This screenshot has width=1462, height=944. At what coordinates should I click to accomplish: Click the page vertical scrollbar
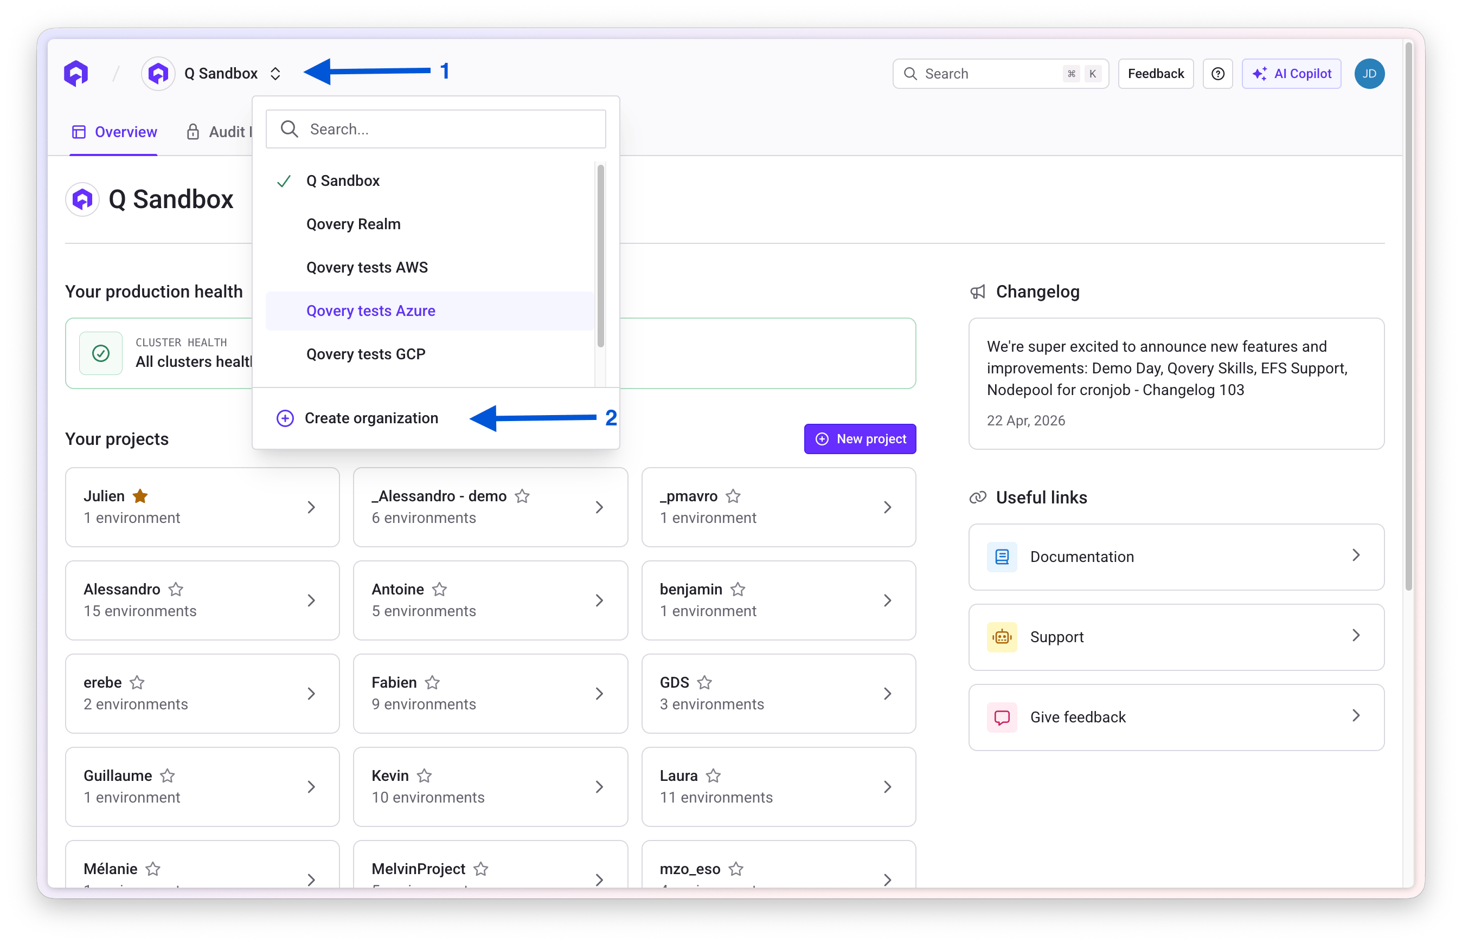[1409, 316]
